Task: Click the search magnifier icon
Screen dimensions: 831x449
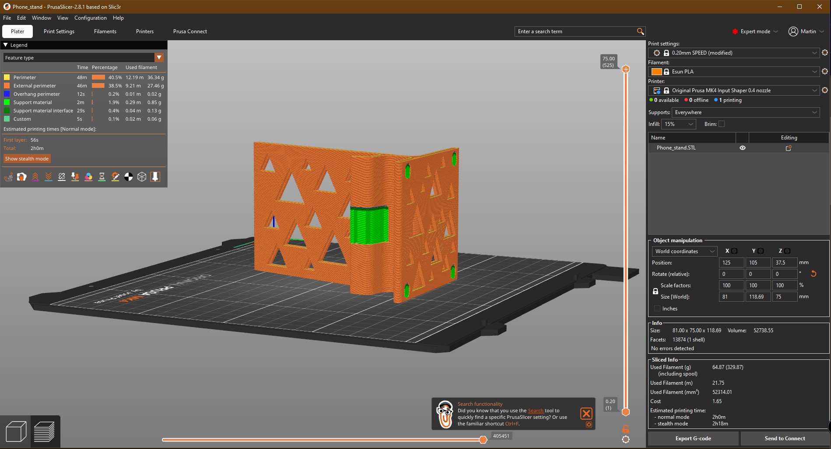Action: coord(640,31)
